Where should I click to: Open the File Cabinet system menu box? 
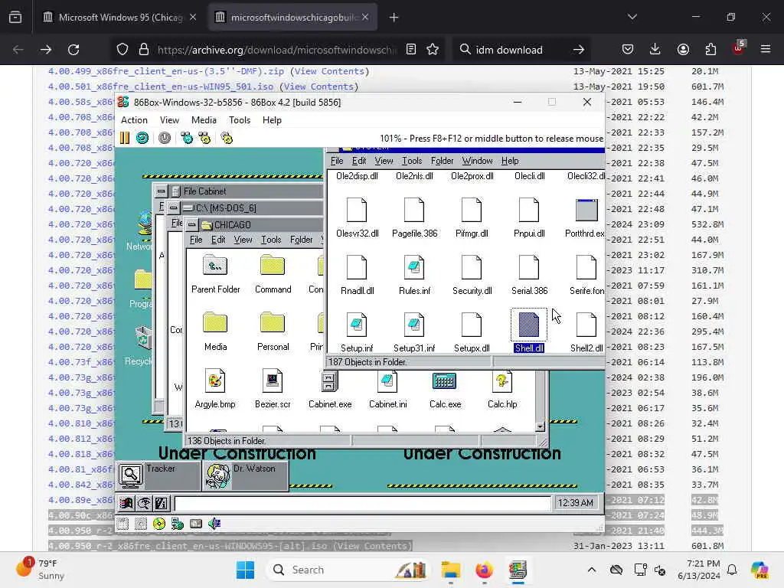[161, 191]
